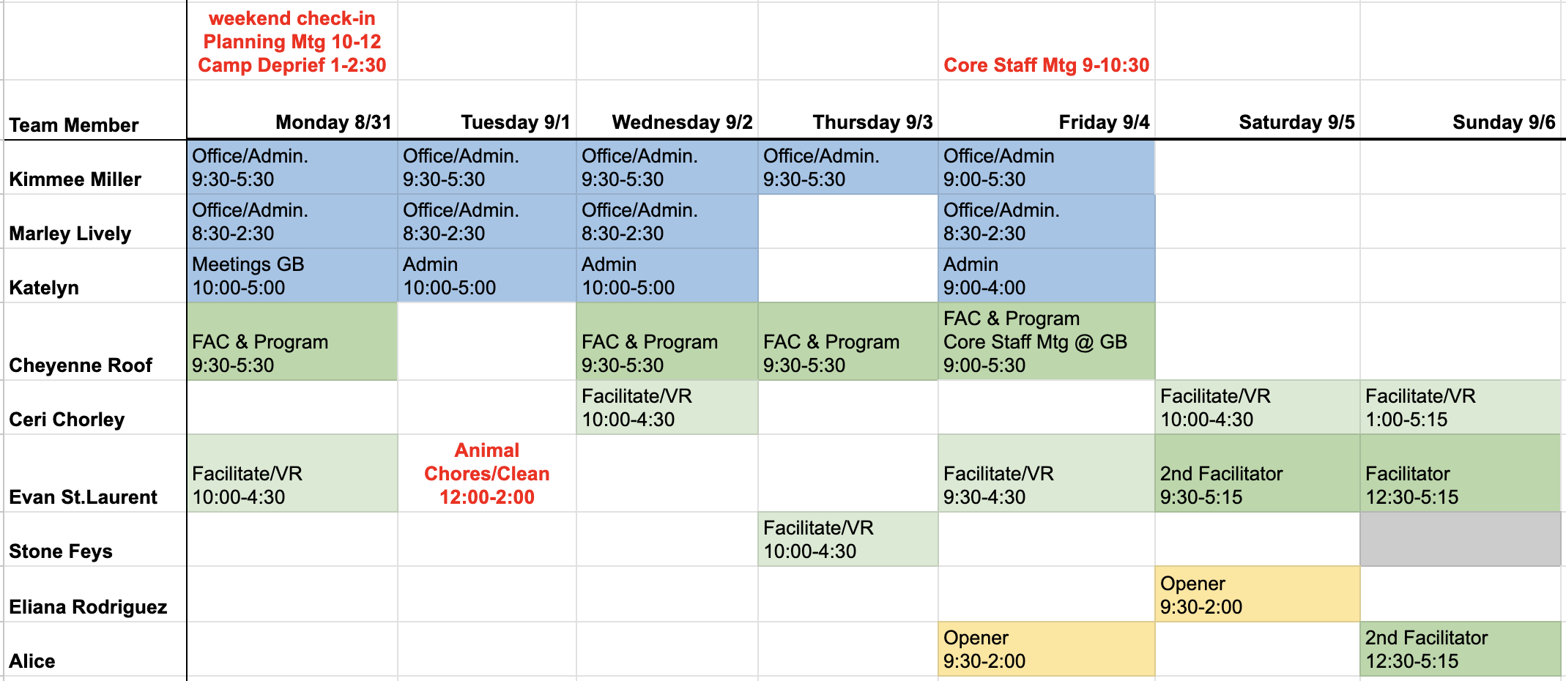Select Alice's Friday Opener 9:30-2:00 cell

[x=1046, y=649]
